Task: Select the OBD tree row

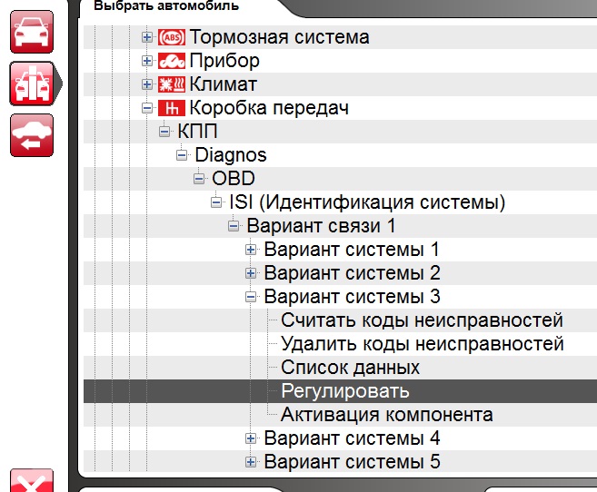Action: click(234, 179)
